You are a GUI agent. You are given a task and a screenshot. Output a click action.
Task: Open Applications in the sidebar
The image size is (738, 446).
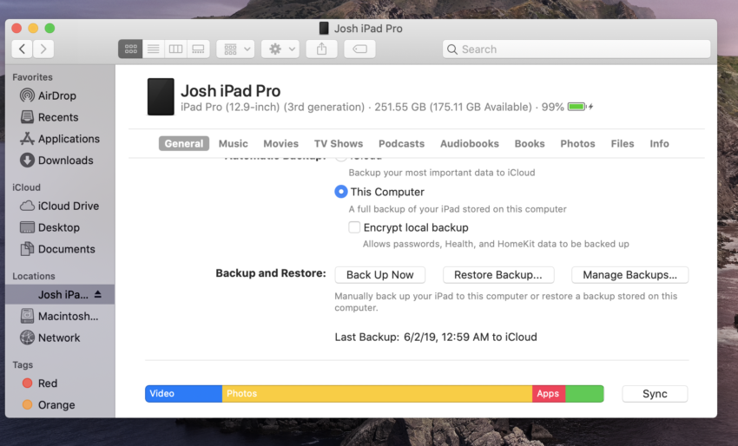pos(60,139)
